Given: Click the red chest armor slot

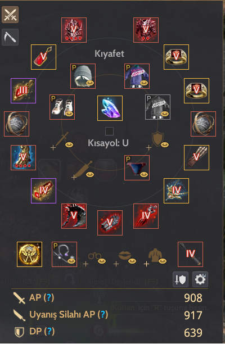Looking at the screenshot, I should pos(146,30).
